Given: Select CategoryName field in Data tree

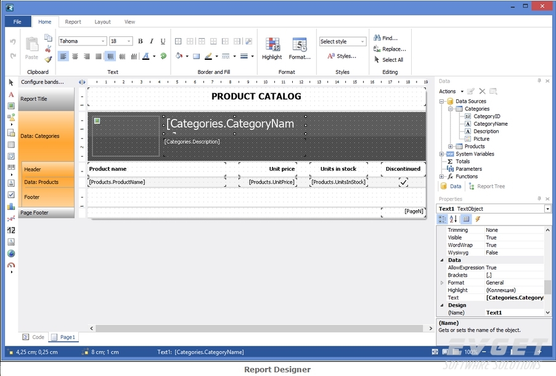Looking at the screenshot, I should click(491, 124).
